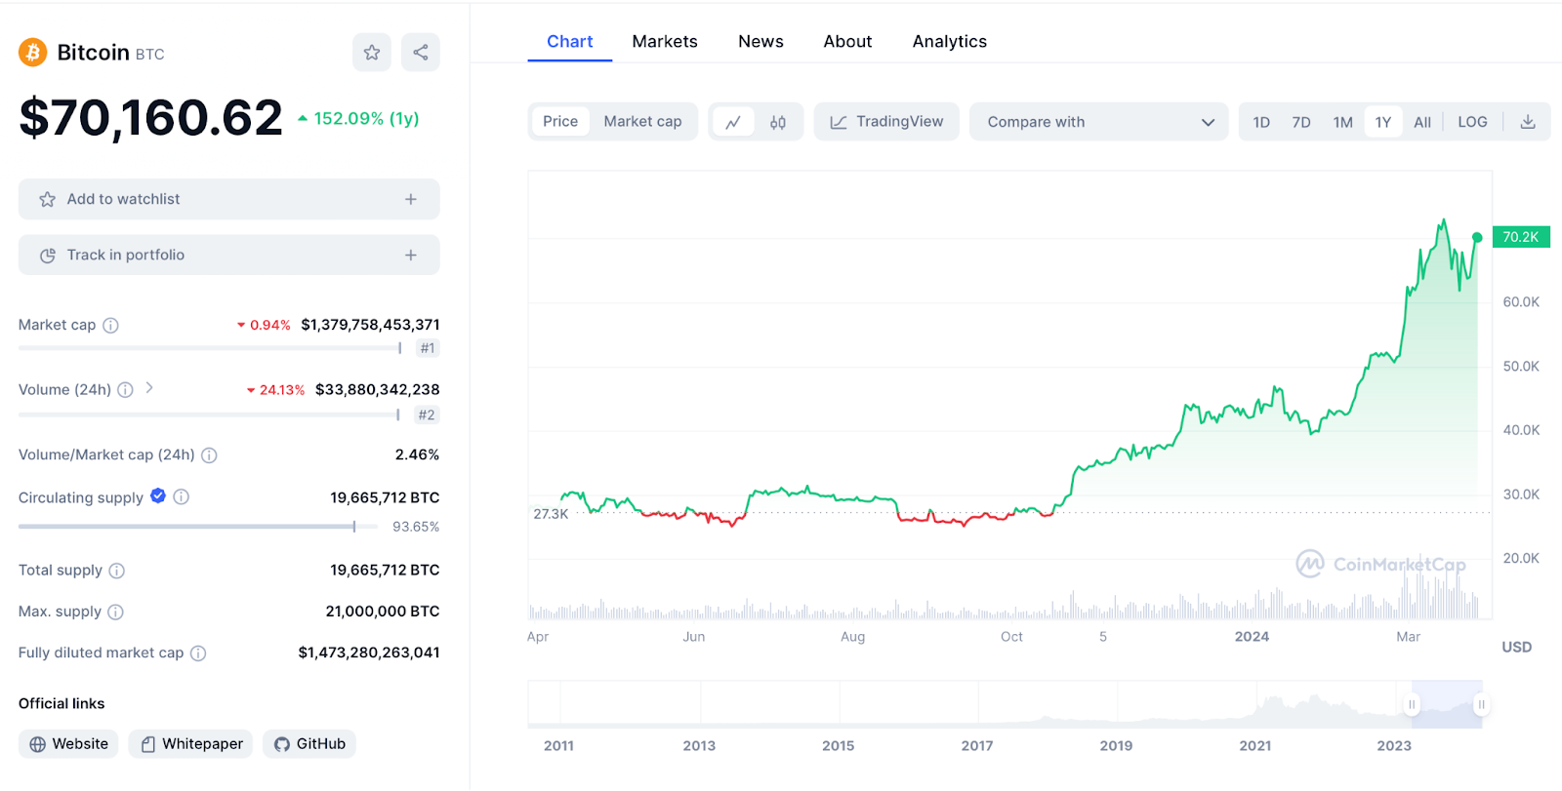Click the 70.2K current price label

[x=1521, y=237]
